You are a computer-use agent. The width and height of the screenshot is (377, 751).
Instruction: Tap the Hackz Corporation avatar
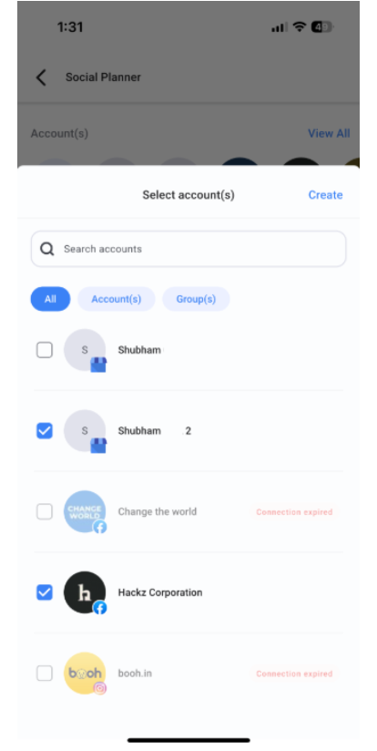pyautogui.click(x=85, y=592)
